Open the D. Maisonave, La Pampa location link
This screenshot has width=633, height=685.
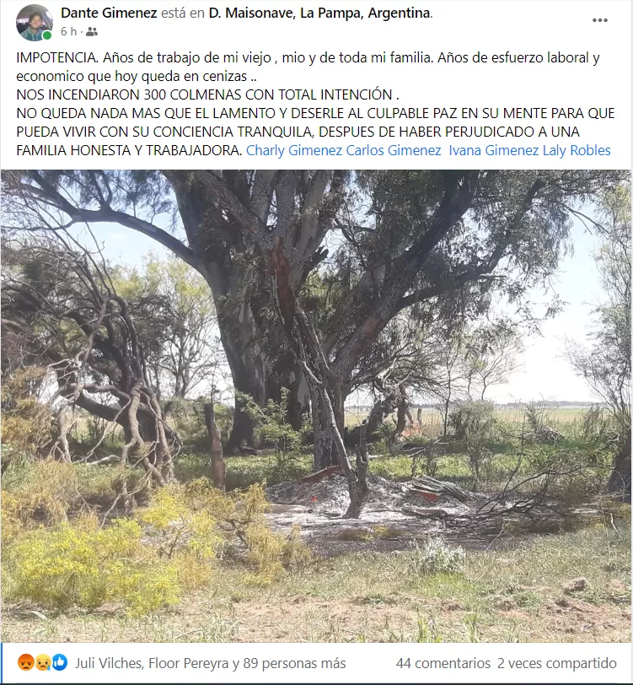[320, 13]
